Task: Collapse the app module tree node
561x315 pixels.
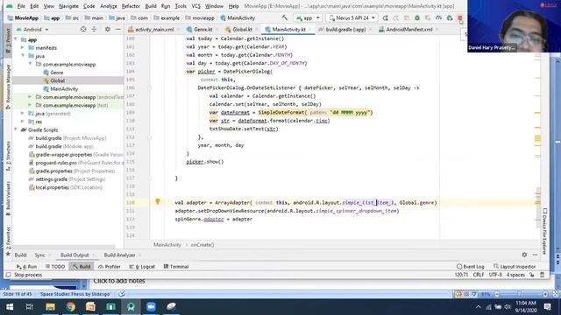Action: 16,39
